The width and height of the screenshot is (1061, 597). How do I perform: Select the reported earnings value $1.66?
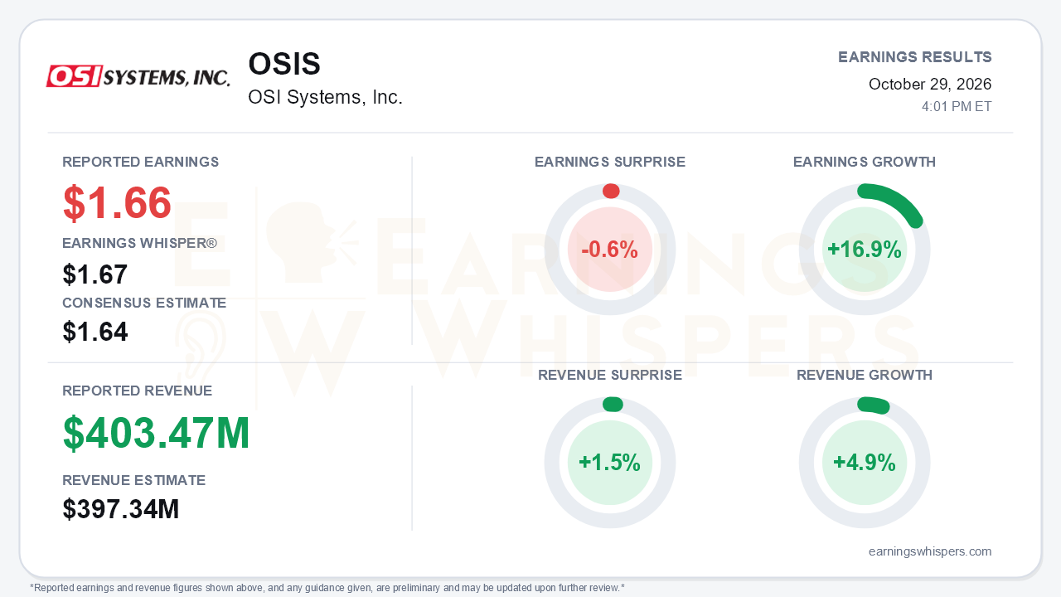pos(117,202)
